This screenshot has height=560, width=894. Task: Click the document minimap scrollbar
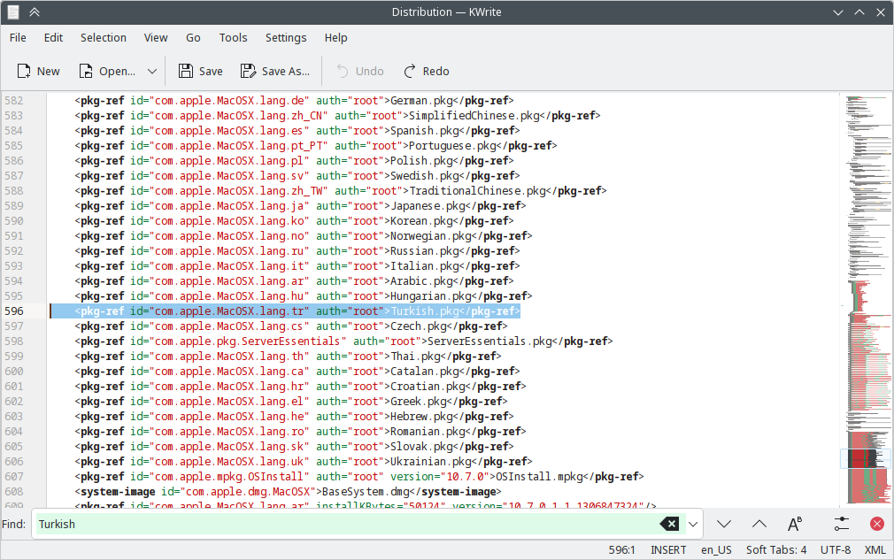866,299
